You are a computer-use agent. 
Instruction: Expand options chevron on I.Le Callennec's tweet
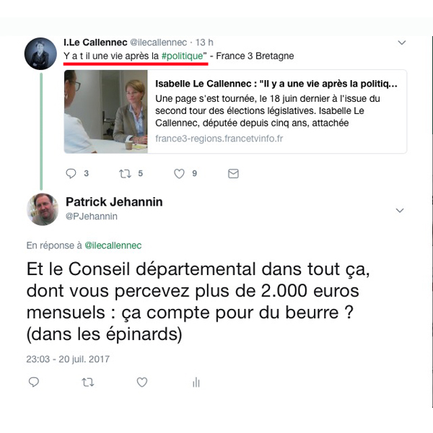[401, 43]
